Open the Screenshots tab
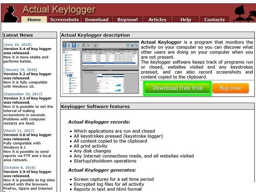This screenshot has height=192, width=256. coord(64,19)
